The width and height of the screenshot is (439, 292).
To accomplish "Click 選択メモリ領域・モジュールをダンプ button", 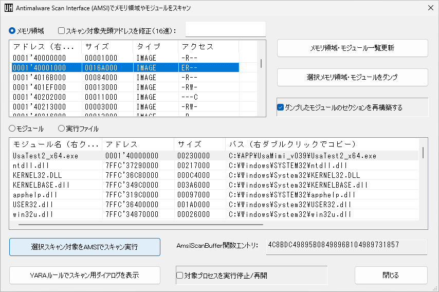I will click(x=353, y=77).
